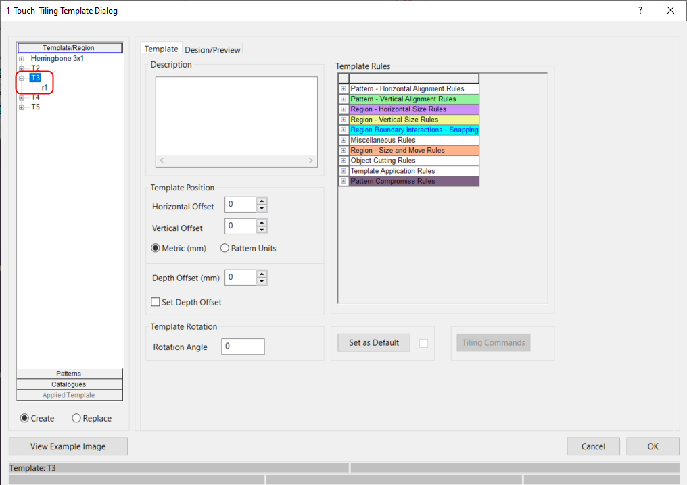The height and width of the screenshot is (485, 687).
Task: Open the Patterns panel
Action: coord(69,374)
